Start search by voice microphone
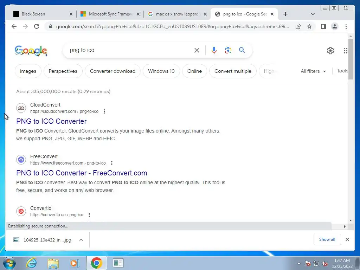360x270 pixels. pos(214,50)
